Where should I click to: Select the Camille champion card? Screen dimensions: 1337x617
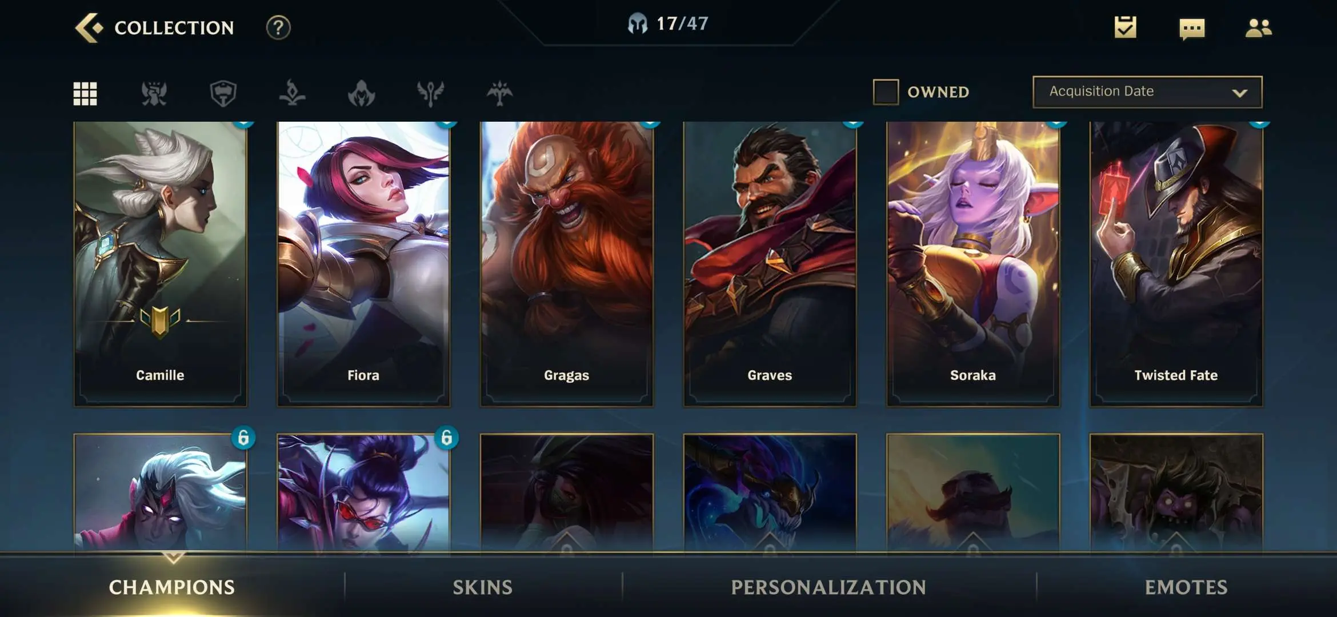[160, 264]
